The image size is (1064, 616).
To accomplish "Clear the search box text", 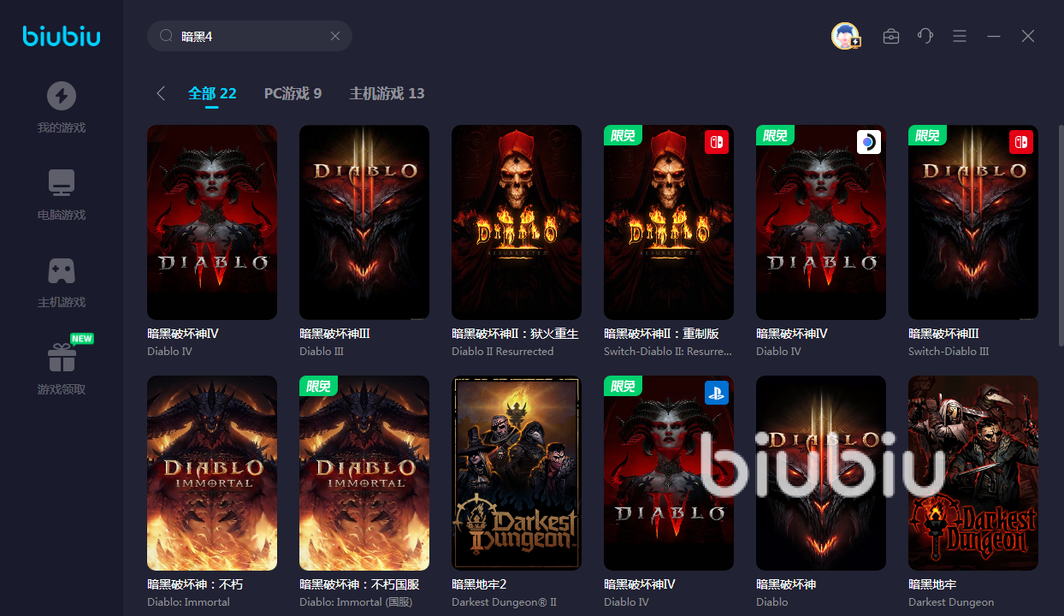I will pos(335,36).
